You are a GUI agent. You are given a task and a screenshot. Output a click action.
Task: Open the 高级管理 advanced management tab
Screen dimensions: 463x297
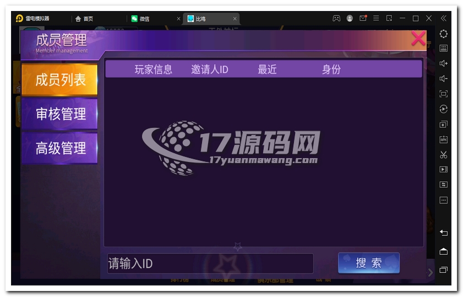59,148
